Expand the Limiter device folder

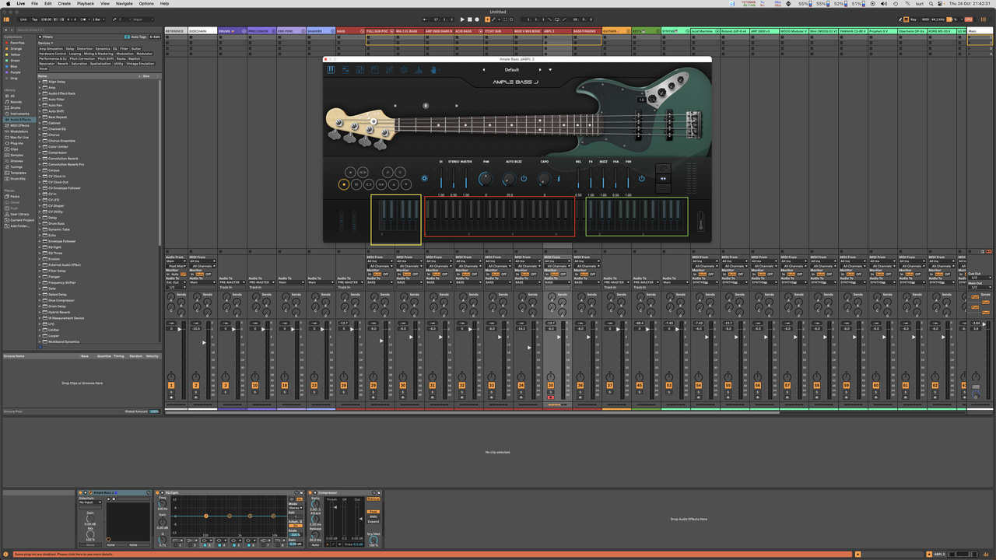[x=40, y=330]
